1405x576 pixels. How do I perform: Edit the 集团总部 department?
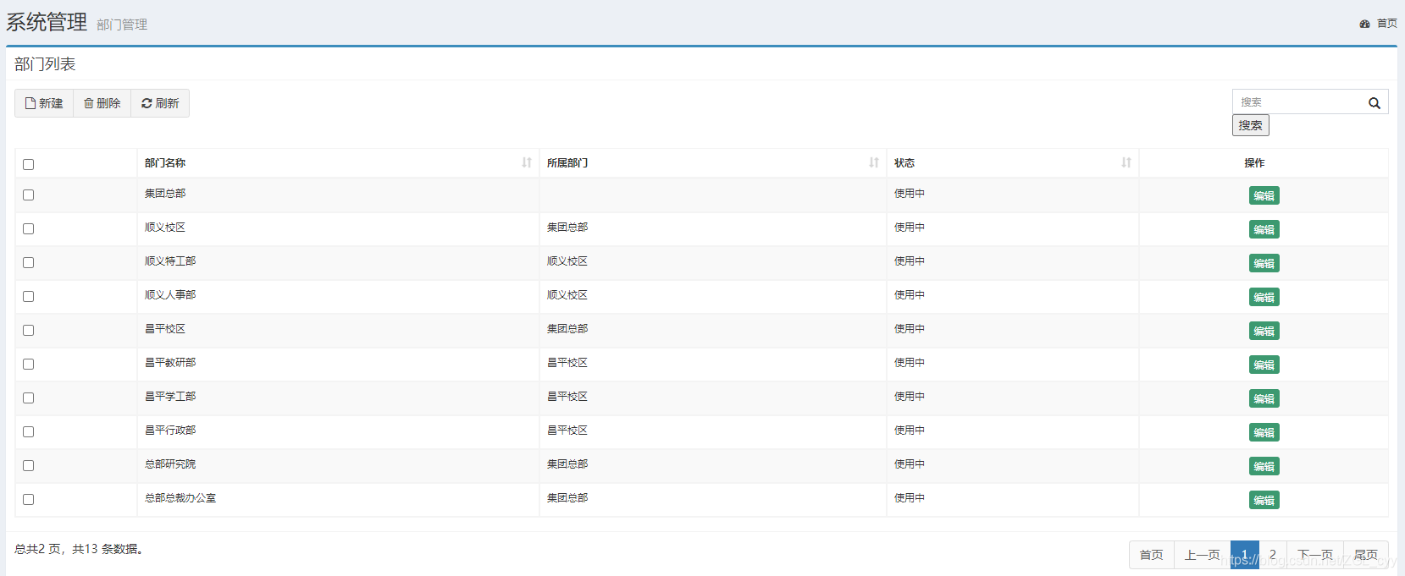coord(1264,195)
